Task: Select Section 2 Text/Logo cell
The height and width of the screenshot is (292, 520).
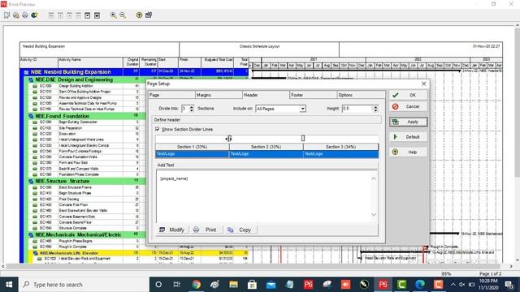Action: pyautogui.click(x=266, y=154)
